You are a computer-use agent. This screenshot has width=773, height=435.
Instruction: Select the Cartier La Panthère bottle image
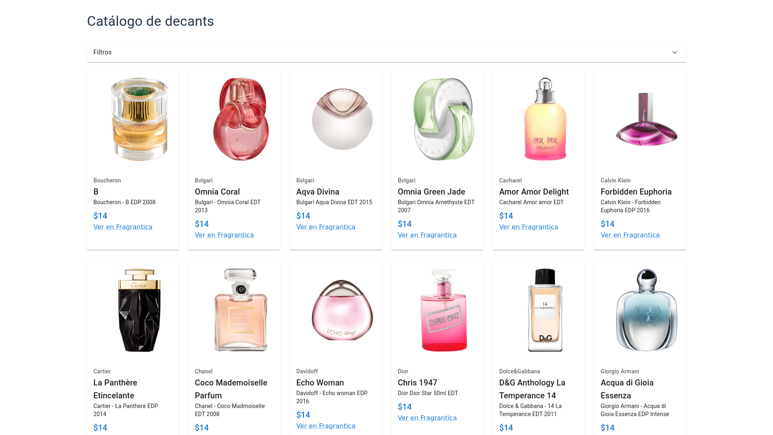pyautogui.click(x=139, y=310)
